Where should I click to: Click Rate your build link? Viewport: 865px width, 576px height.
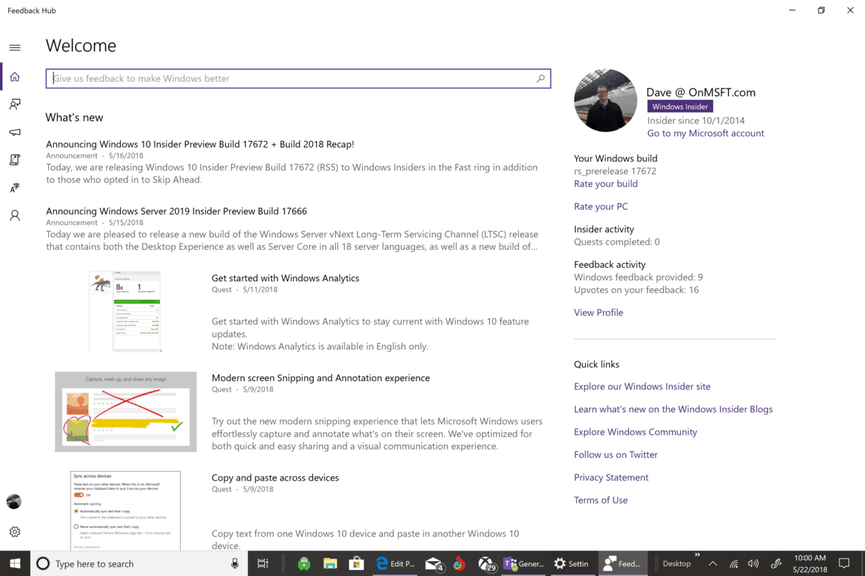tap(606, 184)
